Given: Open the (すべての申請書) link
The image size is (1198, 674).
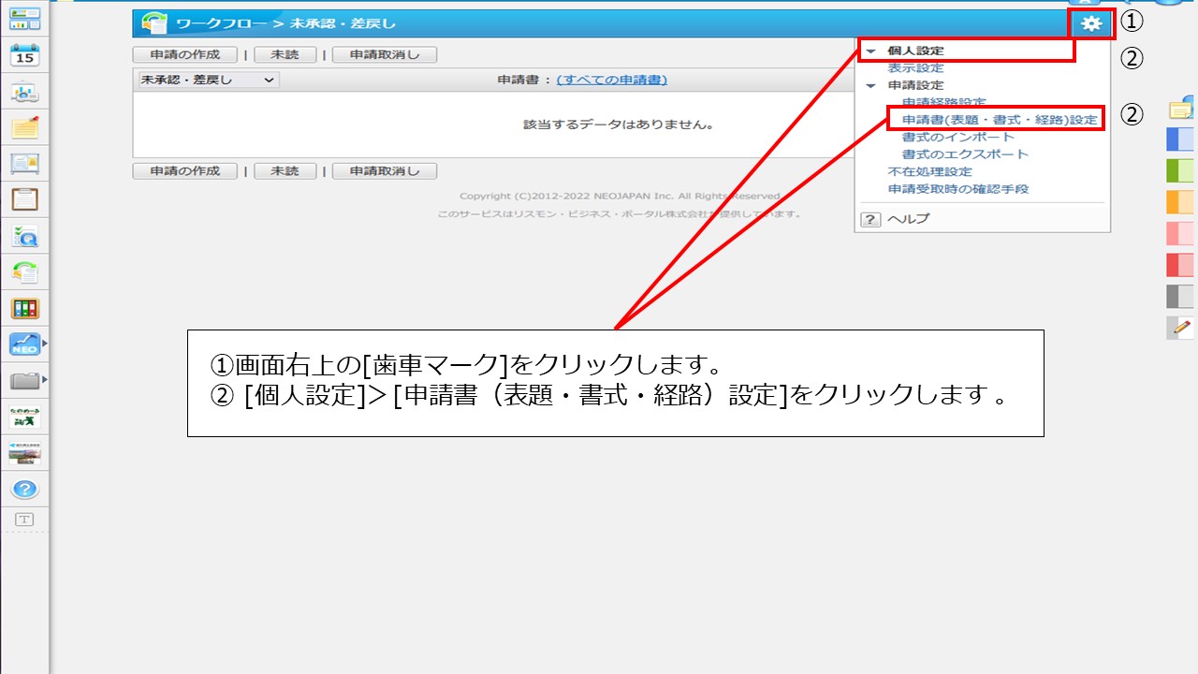Looking at the screenshot, I should [x=611, y=81].
